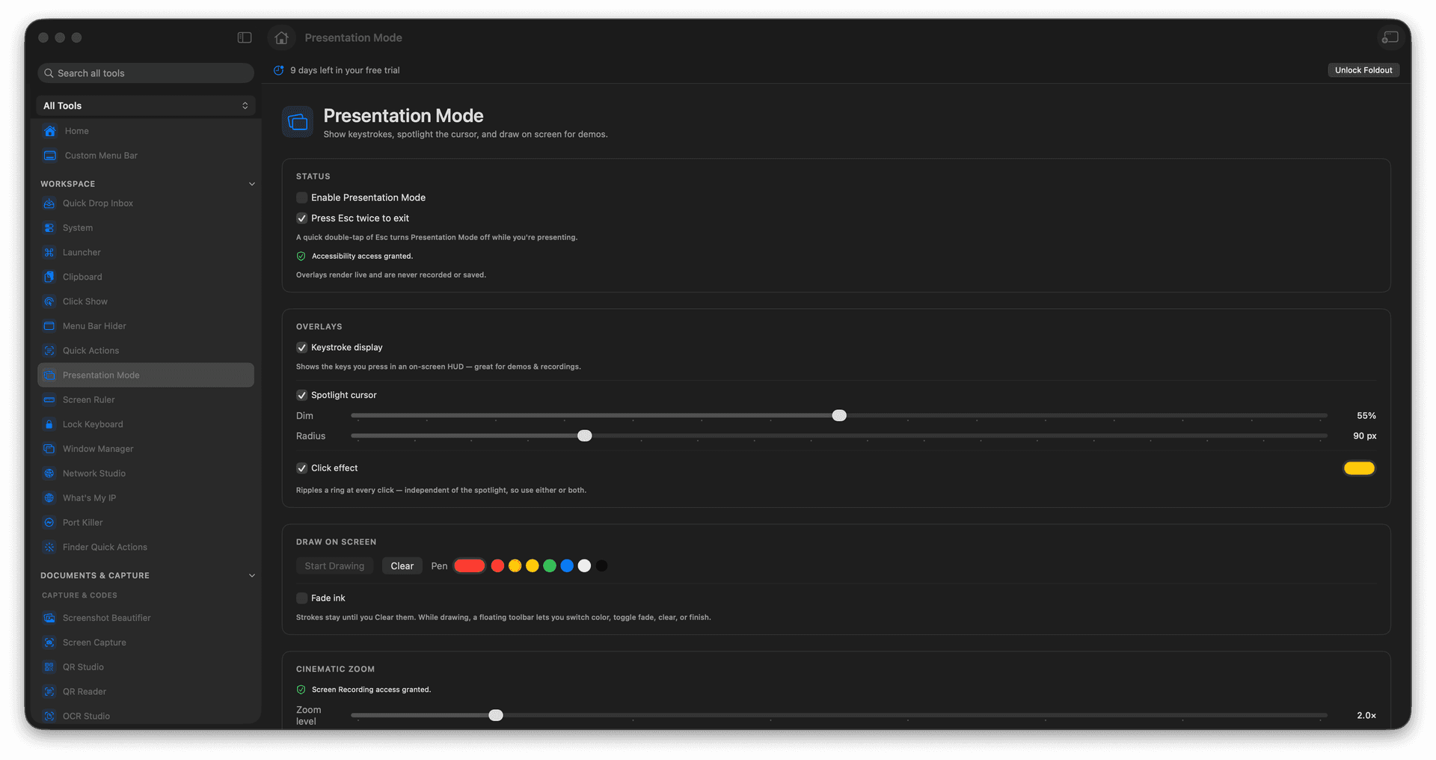
Task: Click the System tool icon
Action: pos(49,228)
